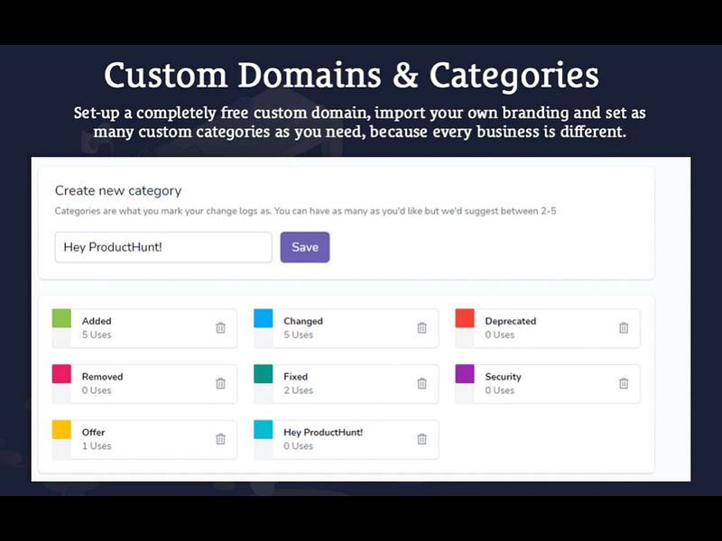722x541 pixels.
Task: Delete the Removed category via trash icon
Action: (x=220, y=383)
